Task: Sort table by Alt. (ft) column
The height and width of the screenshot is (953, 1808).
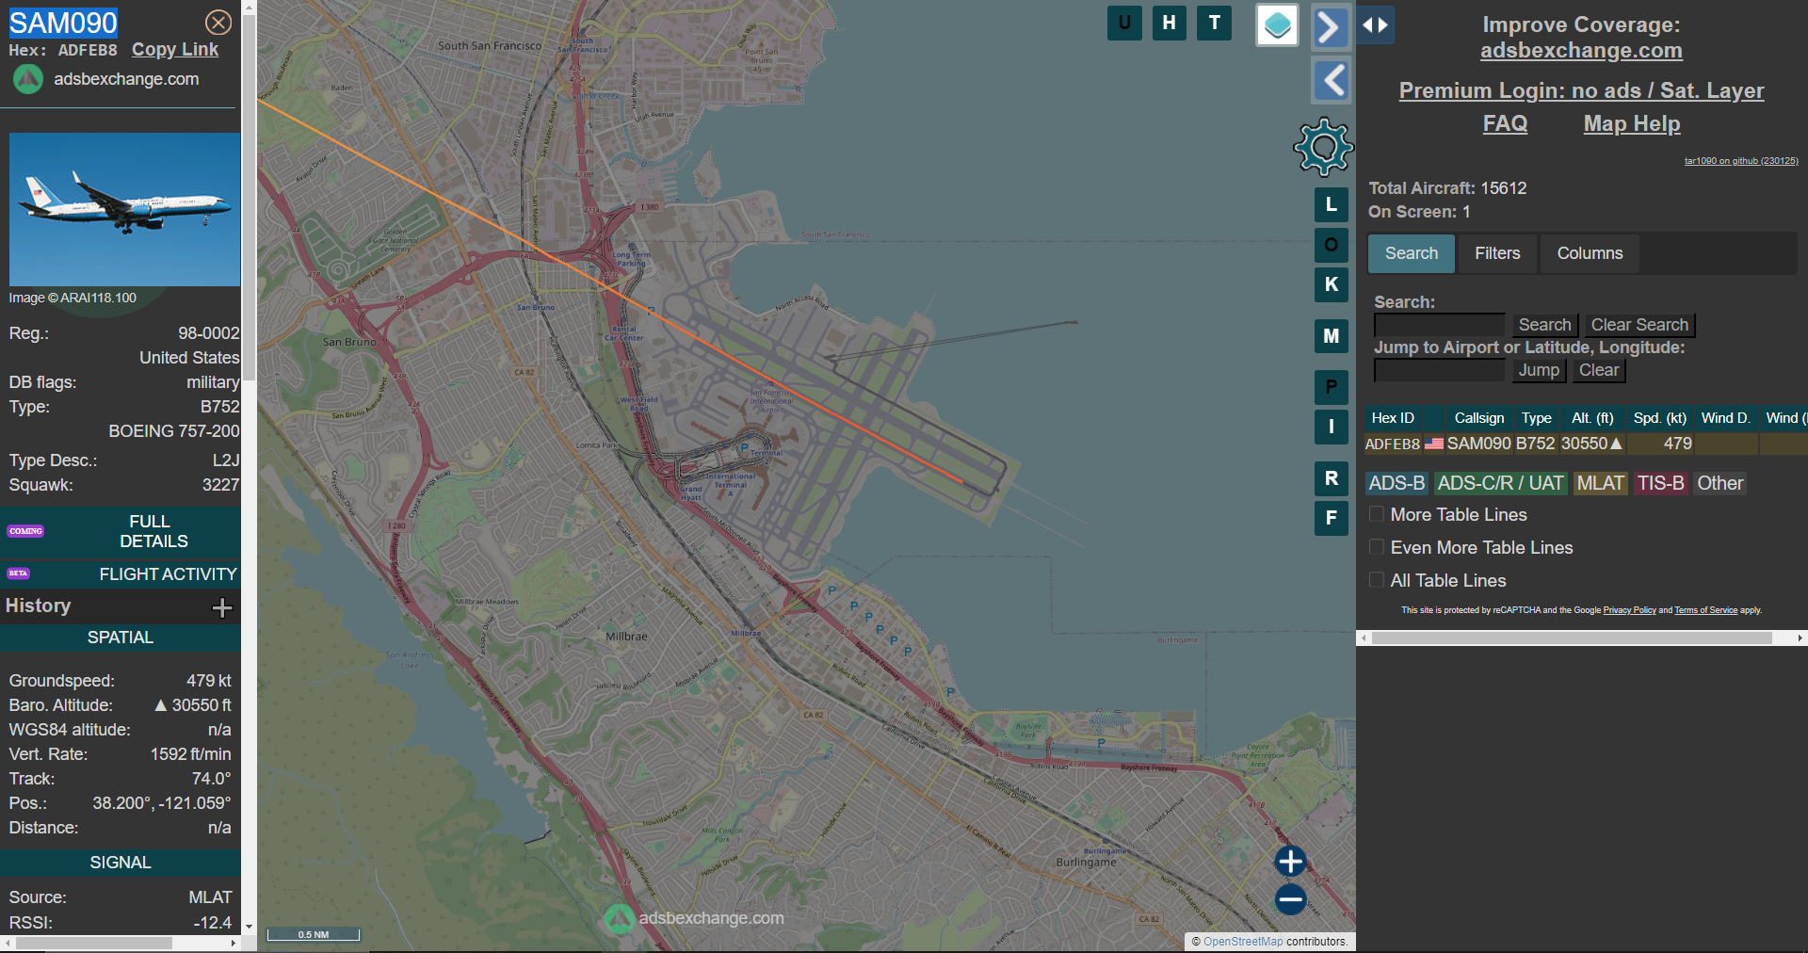Action: coord(1592,418)
